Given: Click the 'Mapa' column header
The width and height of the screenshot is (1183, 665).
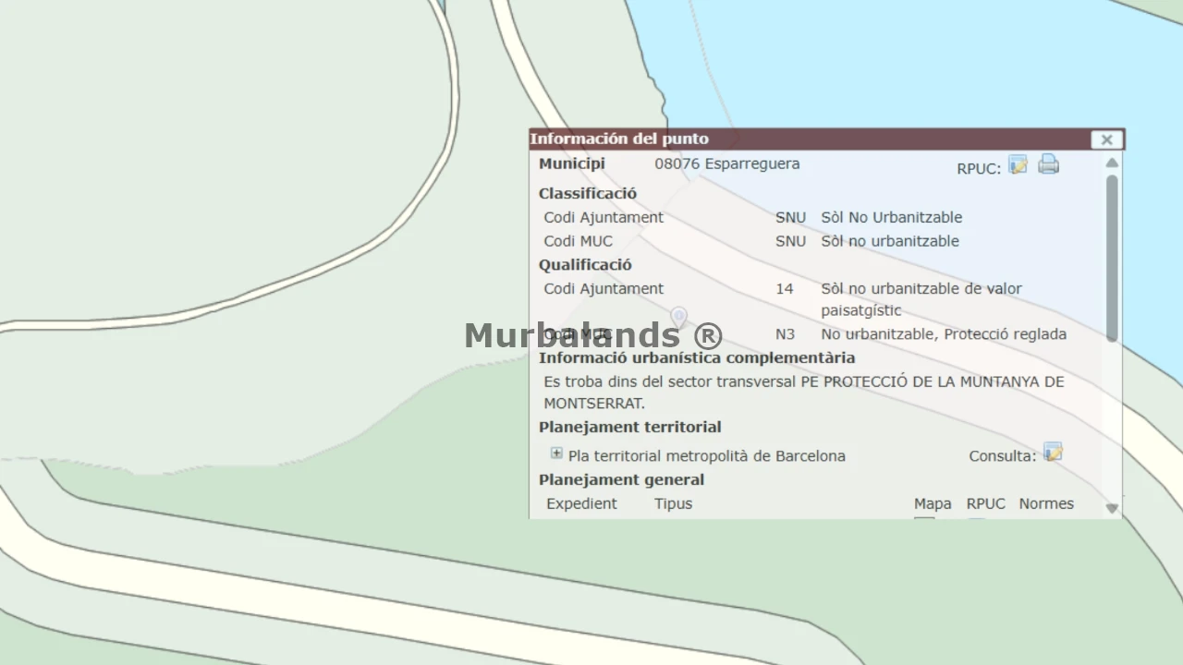Looking at the screenshot, I should (x=933, y=504).
